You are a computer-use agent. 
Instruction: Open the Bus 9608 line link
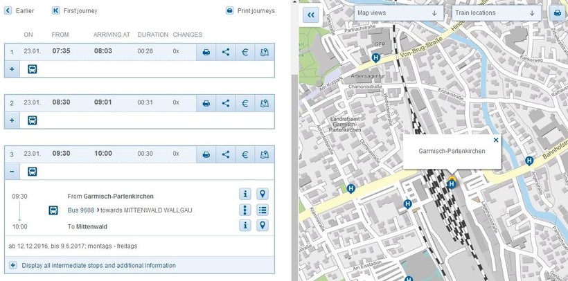coord(80,210)
